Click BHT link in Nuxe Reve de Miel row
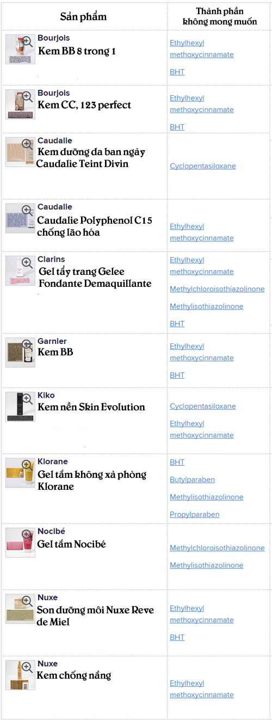Screen dimensions: 272x720 (x=177, y=637)
